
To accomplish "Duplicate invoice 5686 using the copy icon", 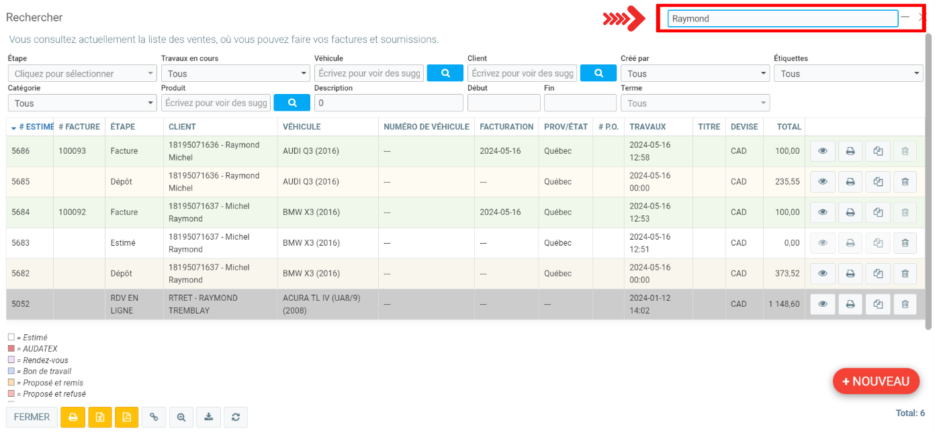I will [x=877, y=151].
